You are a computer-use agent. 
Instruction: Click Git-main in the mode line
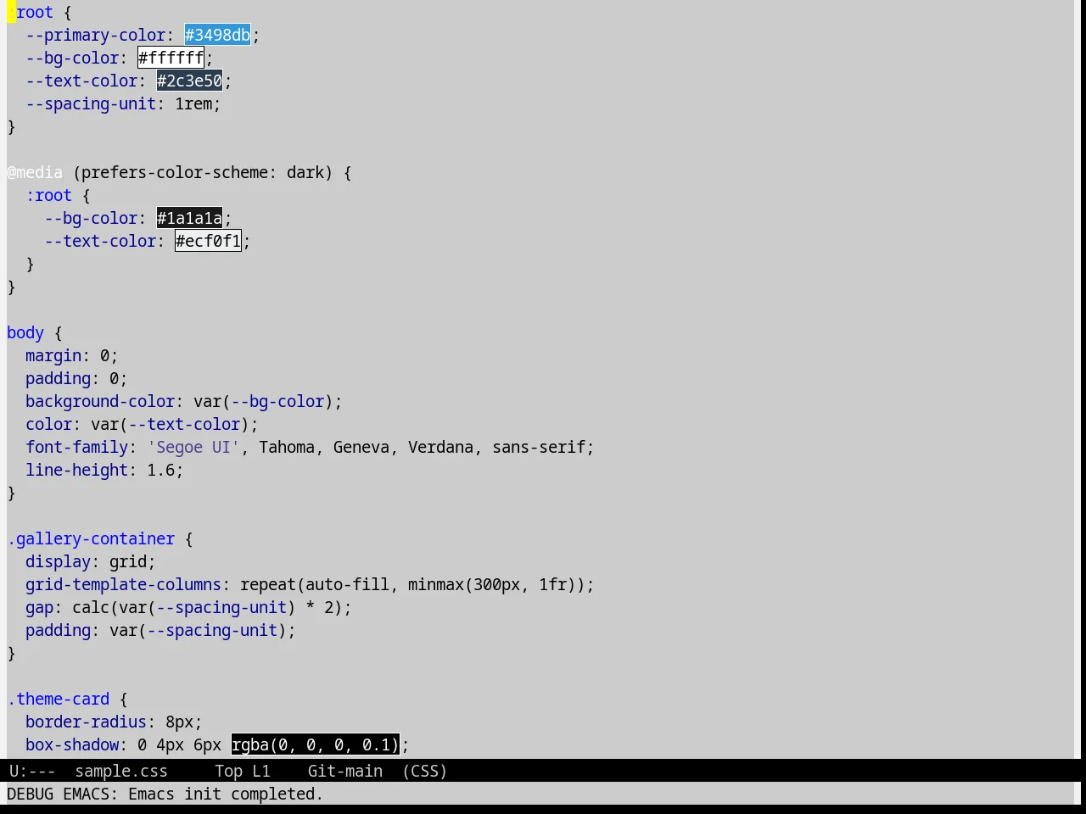click(x=345, y=771)
